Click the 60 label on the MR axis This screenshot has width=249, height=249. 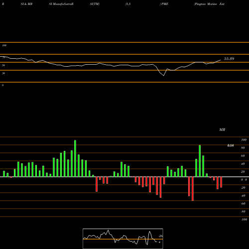pos(243,156)
